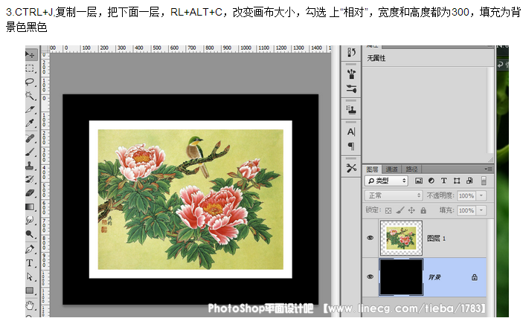Toggle lock all padlock next to 锁定

tap(423, 210)
